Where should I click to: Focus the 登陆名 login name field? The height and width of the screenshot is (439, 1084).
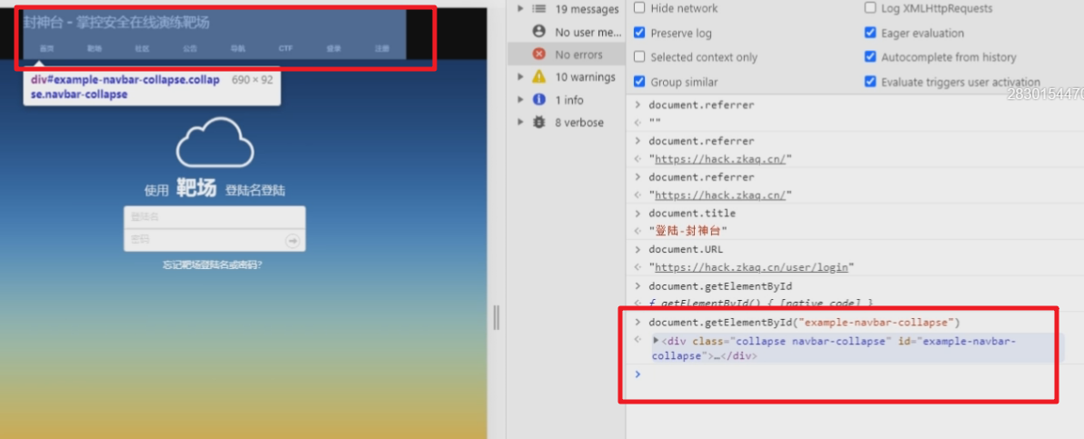click(x=215, y=217)
